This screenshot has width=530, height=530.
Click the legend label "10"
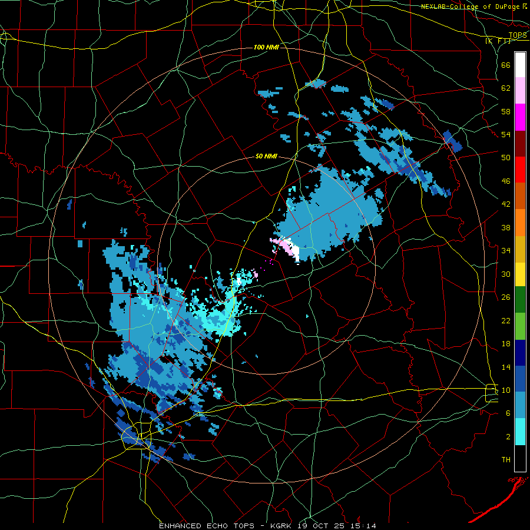(506, 390)
